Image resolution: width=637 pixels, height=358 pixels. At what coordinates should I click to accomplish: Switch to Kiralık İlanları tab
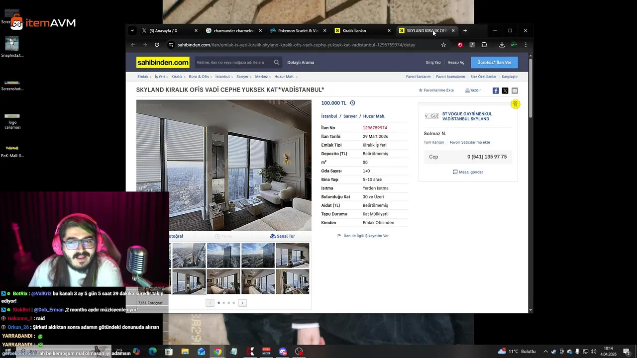[x=362, y=30]
